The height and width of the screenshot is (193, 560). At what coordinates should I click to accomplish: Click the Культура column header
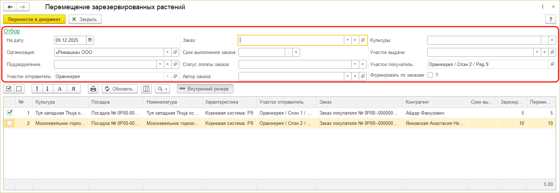45,102
